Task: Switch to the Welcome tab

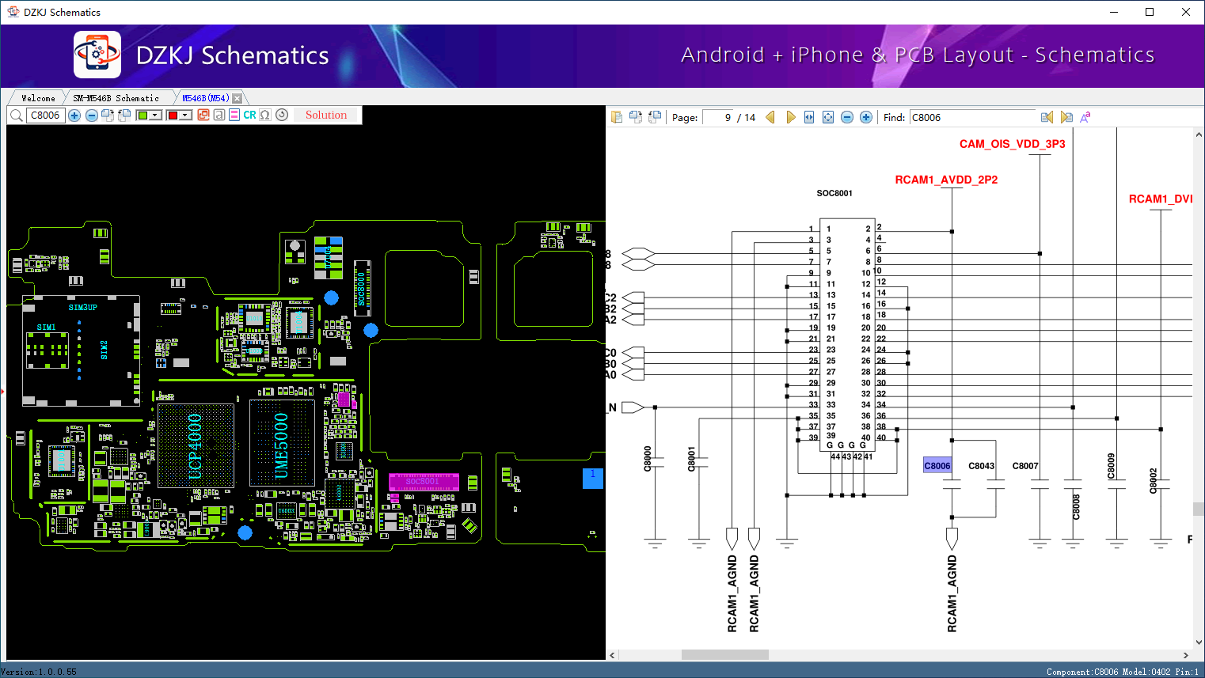Action: pyautogui.click(x=38, y=98)
